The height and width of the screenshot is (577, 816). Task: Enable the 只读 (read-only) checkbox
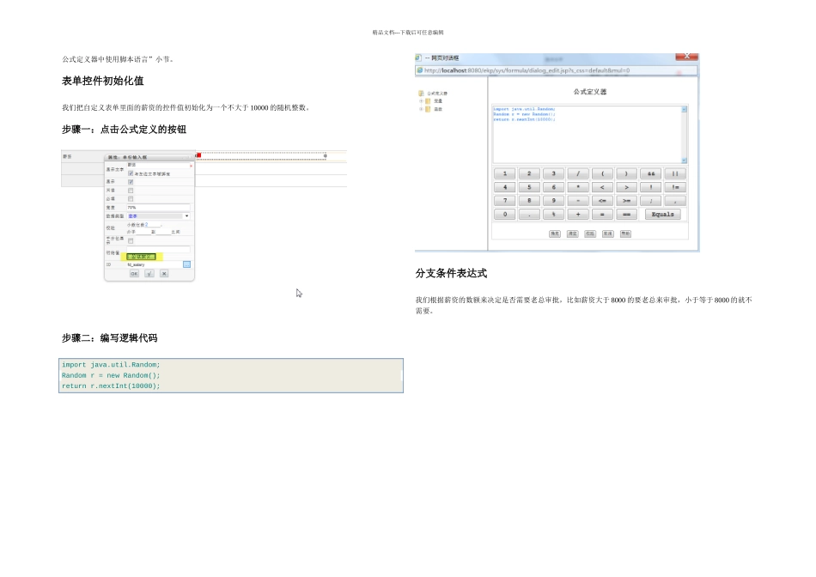tap(131, 191)
